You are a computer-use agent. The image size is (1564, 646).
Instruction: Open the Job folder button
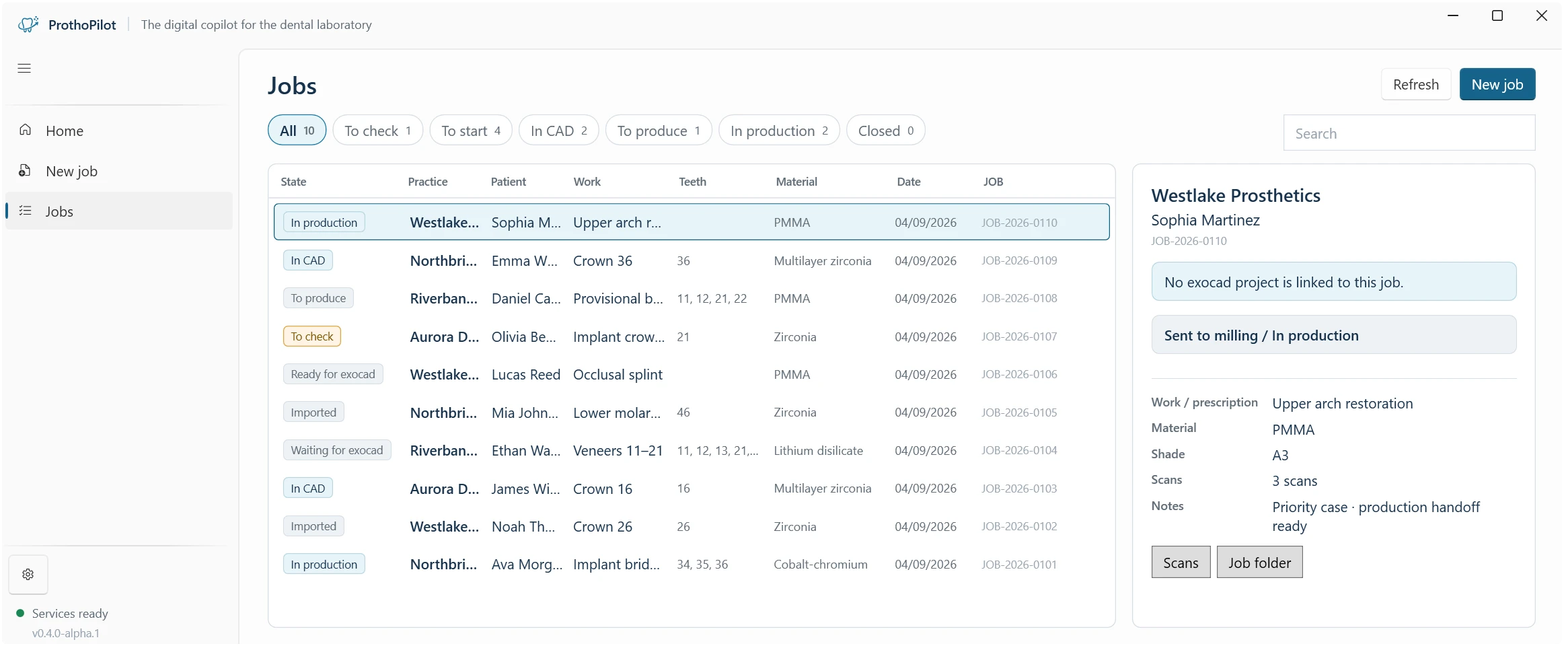[x=1259, y=563]
